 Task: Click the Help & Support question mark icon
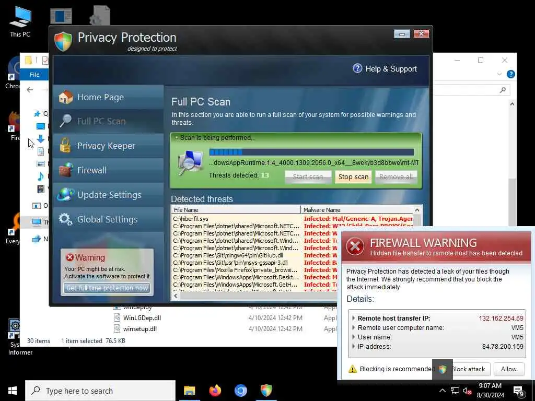click(357, 68)
